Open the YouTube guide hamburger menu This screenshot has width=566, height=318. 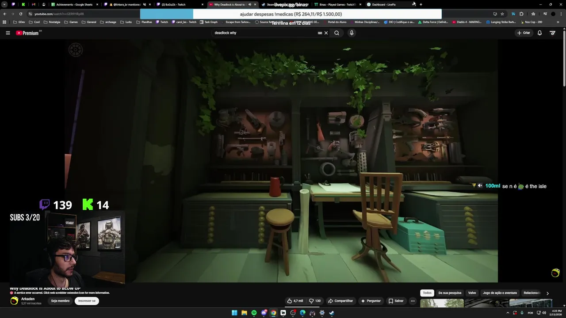pos(8,33)
